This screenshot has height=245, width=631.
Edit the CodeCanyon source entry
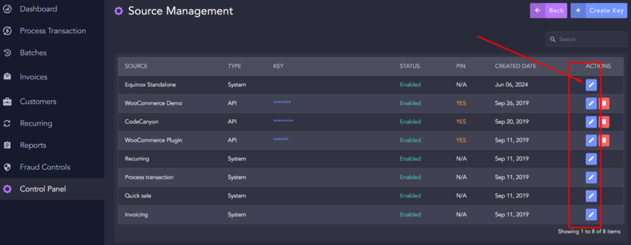point(591,122)
